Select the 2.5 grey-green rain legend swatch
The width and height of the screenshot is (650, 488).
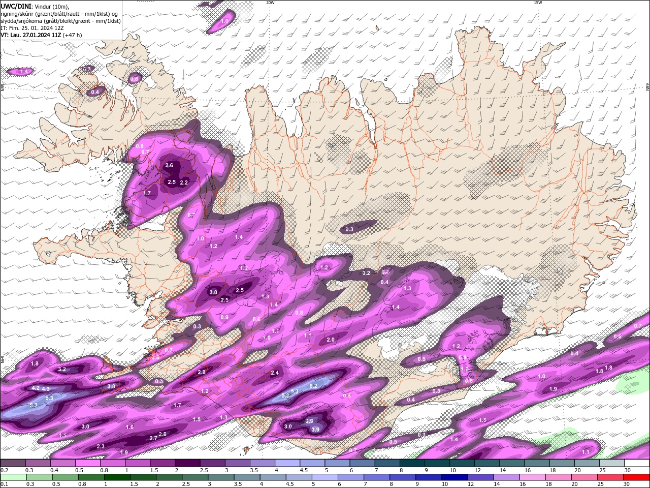tap(194, 477)
